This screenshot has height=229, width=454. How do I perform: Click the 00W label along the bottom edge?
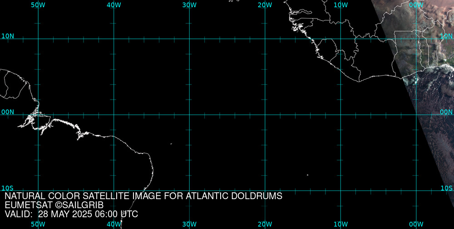click(x=416, y=224)
